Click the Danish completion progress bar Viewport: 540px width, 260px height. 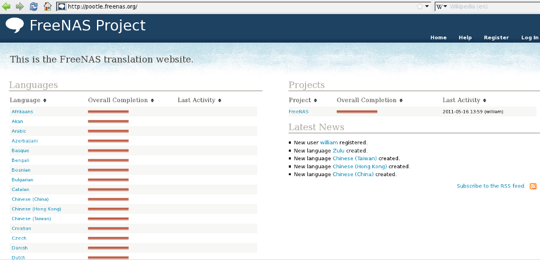[108, 248]
